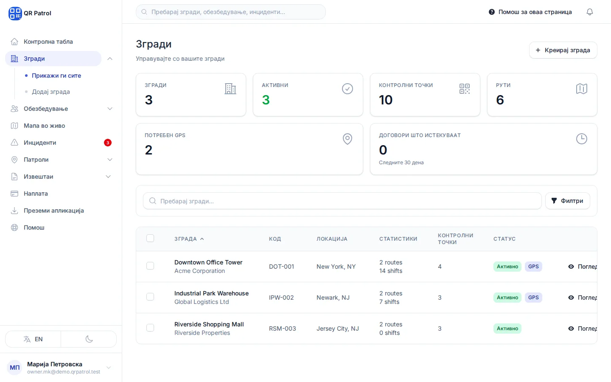Viewport: 611px width, 382px height.
Task: Open user account menu chevron
Action: pyautogui.click(x=109, y=368)
